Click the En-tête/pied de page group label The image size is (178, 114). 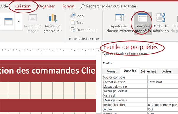pos(84,39)
